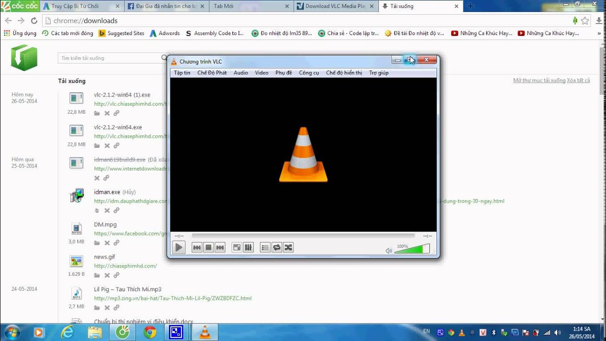
Task: Open Suggested Sites bookmark
Action: [121, 33]
